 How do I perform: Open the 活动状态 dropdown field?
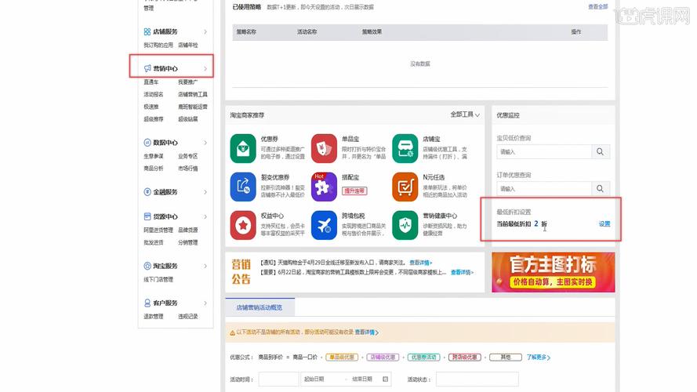point(477,379)
